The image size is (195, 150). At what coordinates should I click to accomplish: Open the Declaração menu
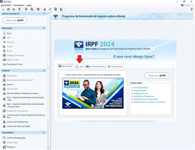pyautogui.click(x=6, y=5)
